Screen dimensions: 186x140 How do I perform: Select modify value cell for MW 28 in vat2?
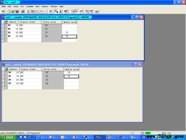(x=69, y=37)
